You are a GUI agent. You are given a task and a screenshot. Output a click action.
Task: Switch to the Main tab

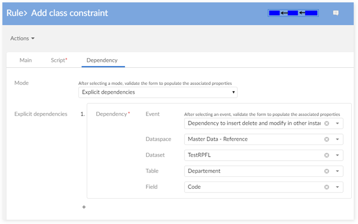point(26,61)
